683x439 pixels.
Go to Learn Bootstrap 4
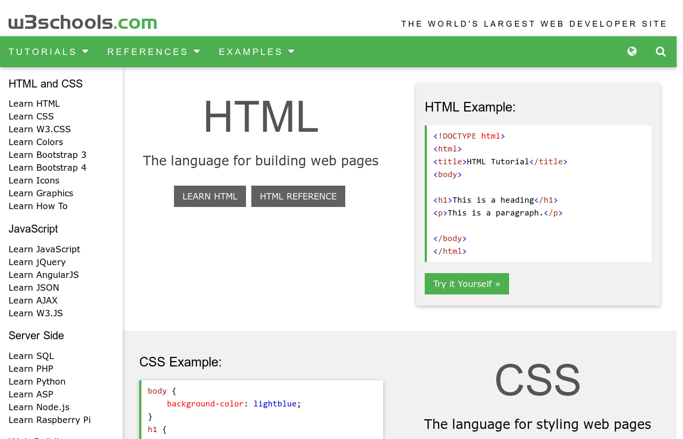(47, 167)
